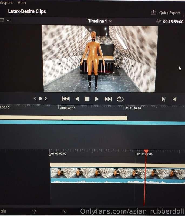Click the video viewer preview
Screen dimensions: 185x216
[x=100, y=59]
